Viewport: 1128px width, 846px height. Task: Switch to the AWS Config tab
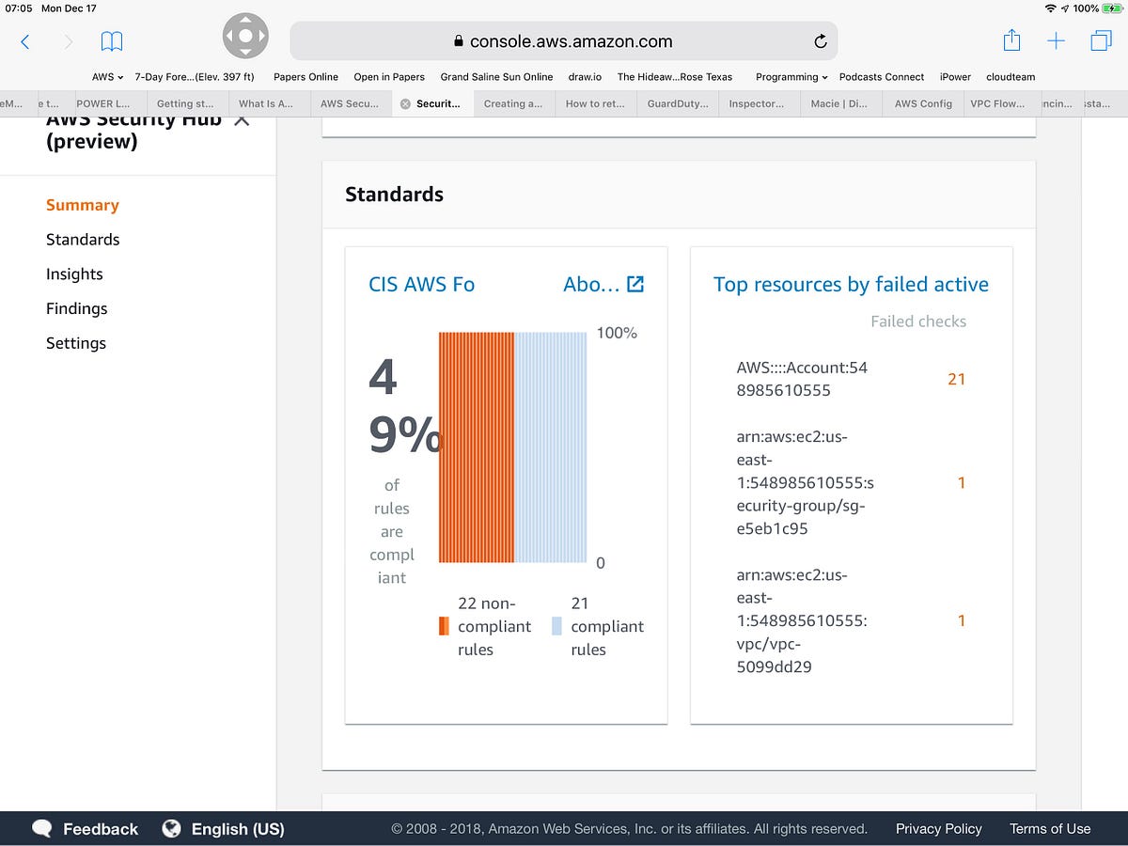coord(922,103)
